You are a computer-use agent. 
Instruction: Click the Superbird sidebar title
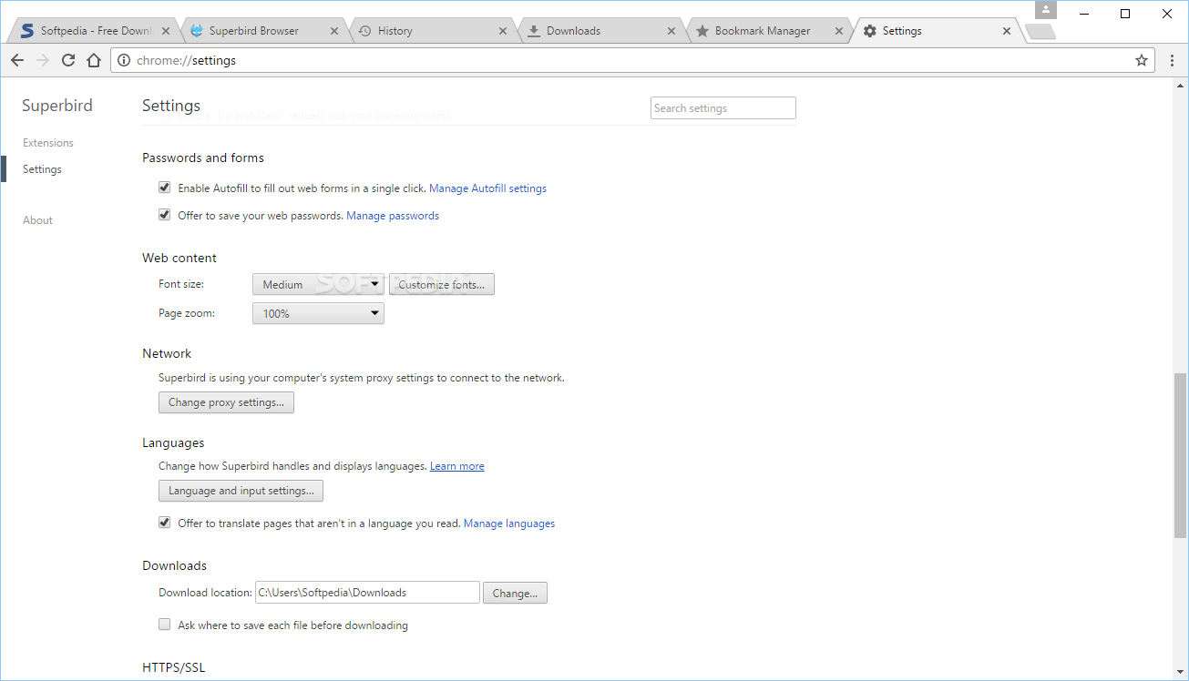coord(57,106)
